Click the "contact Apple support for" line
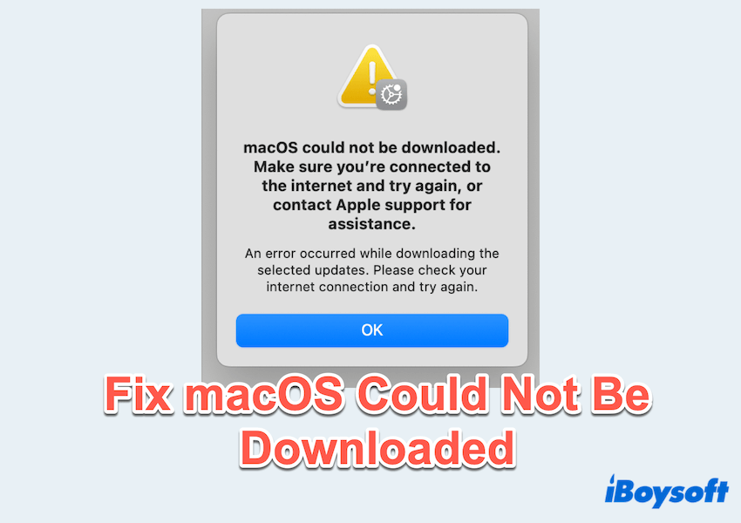The image size is (741, 523). pos(372,205)
